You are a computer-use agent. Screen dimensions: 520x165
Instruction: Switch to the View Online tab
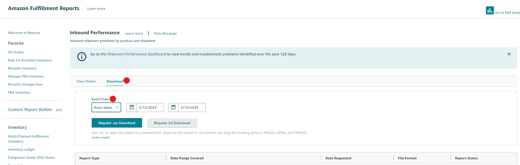[86, 81]
